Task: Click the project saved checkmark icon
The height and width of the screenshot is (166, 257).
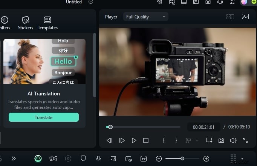Action: coord(91,2)
